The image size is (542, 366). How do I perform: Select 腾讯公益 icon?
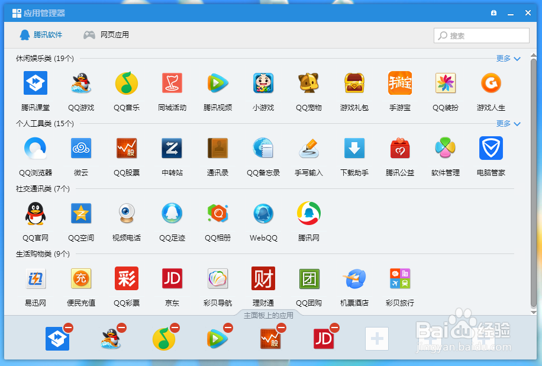[400, 148]
